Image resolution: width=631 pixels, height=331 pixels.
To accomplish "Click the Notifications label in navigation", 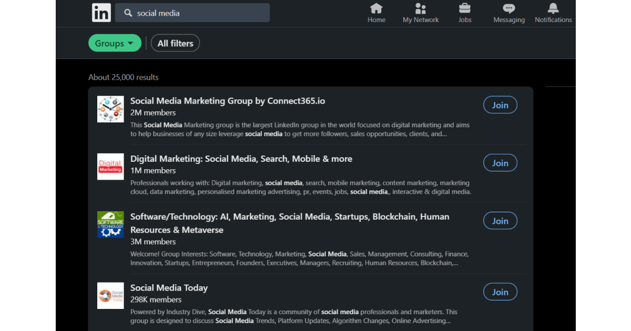I will (553, 20).
